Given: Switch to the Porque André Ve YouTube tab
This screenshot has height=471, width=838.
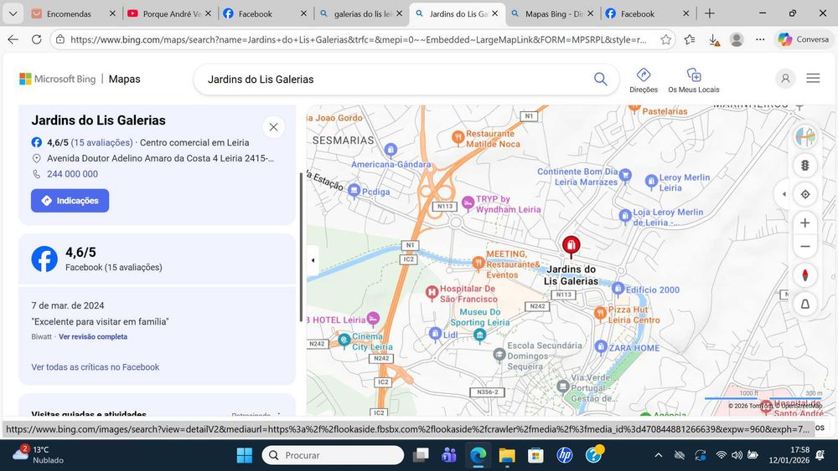Looking at the screenshot, I should coord(170,13).
